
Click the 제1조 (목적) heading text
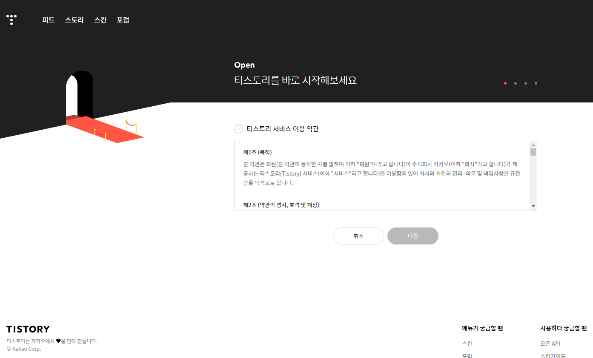tap(258, 152)
